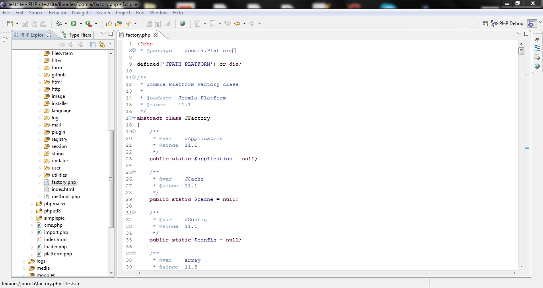This screenshot has height=288, width=543.
Task: Click the Open Type folder icon
Action: [x=119, y=23]
